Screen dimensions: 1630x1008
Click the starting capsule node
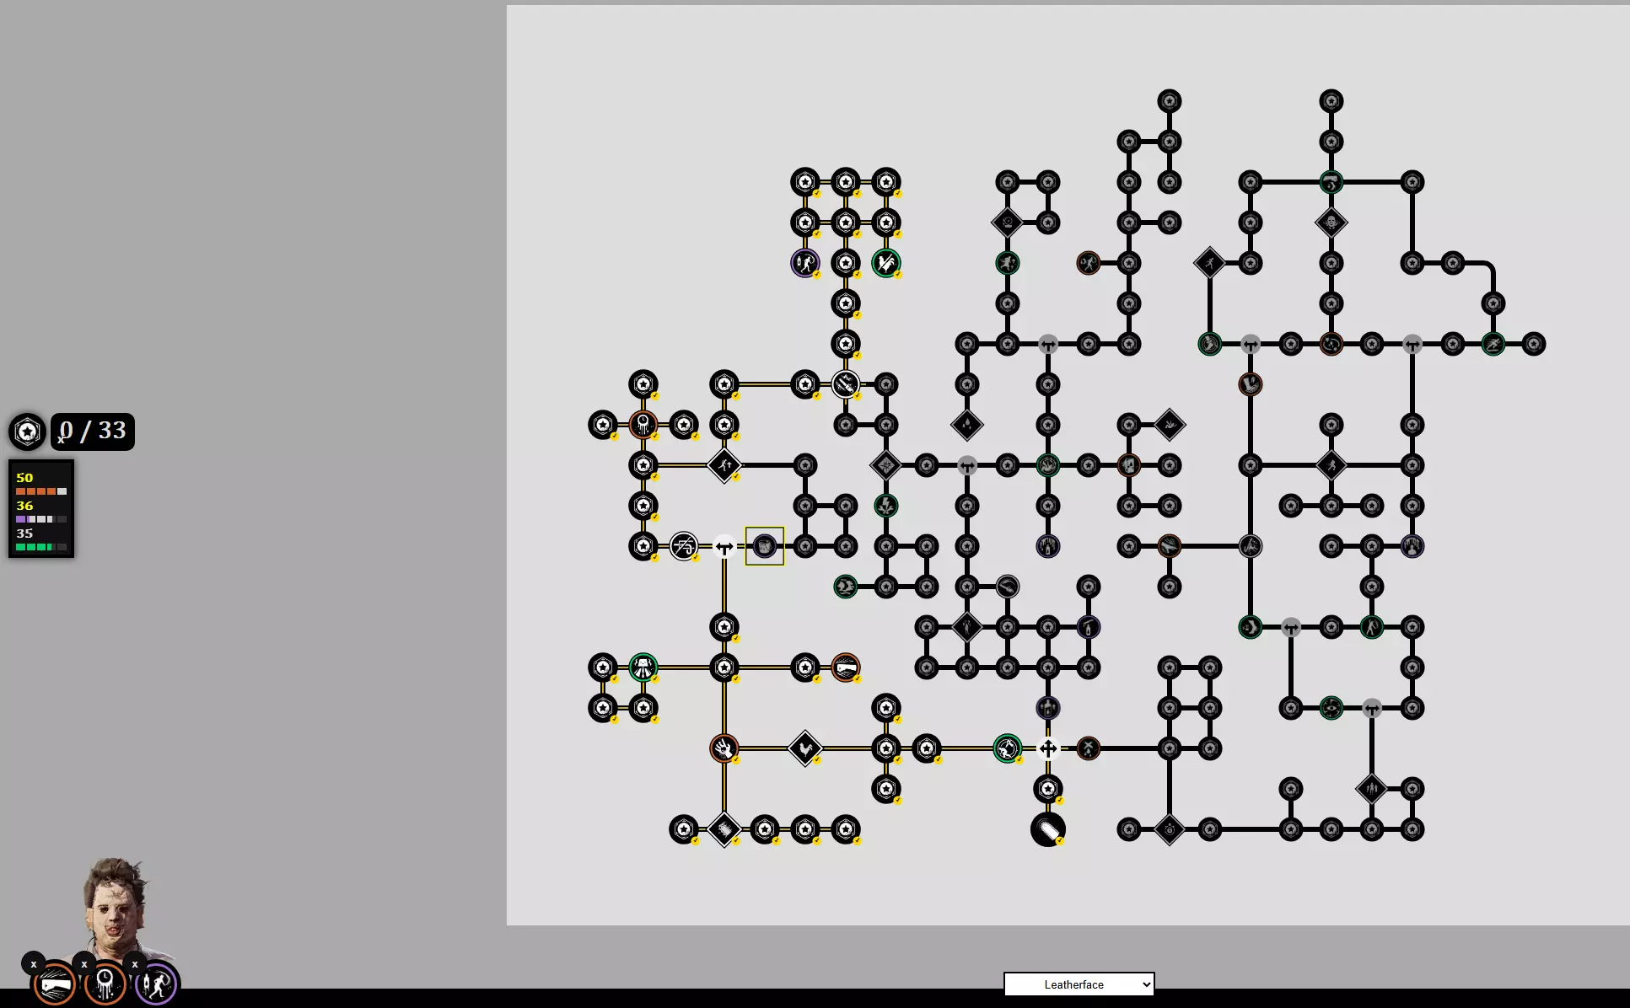pos(1047,829)
